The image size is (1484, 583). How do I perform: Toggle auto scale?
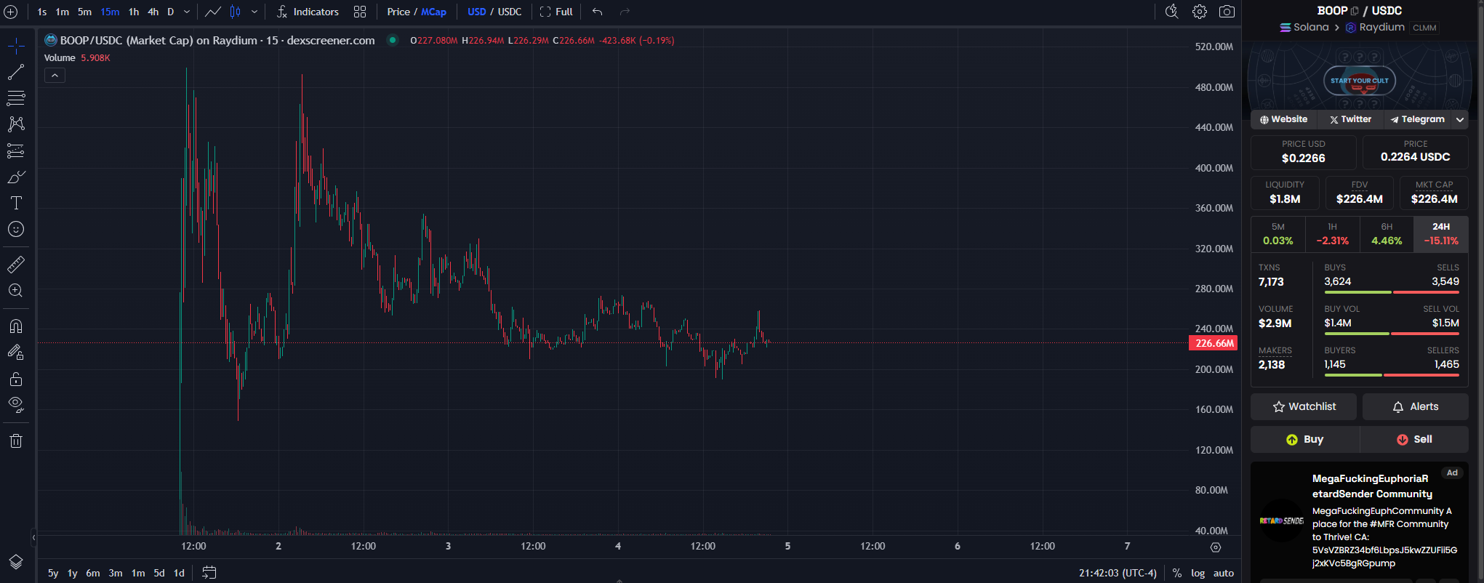1224,573
